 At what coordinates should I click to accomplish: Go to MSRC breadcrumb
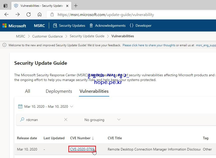click(21, 36)
